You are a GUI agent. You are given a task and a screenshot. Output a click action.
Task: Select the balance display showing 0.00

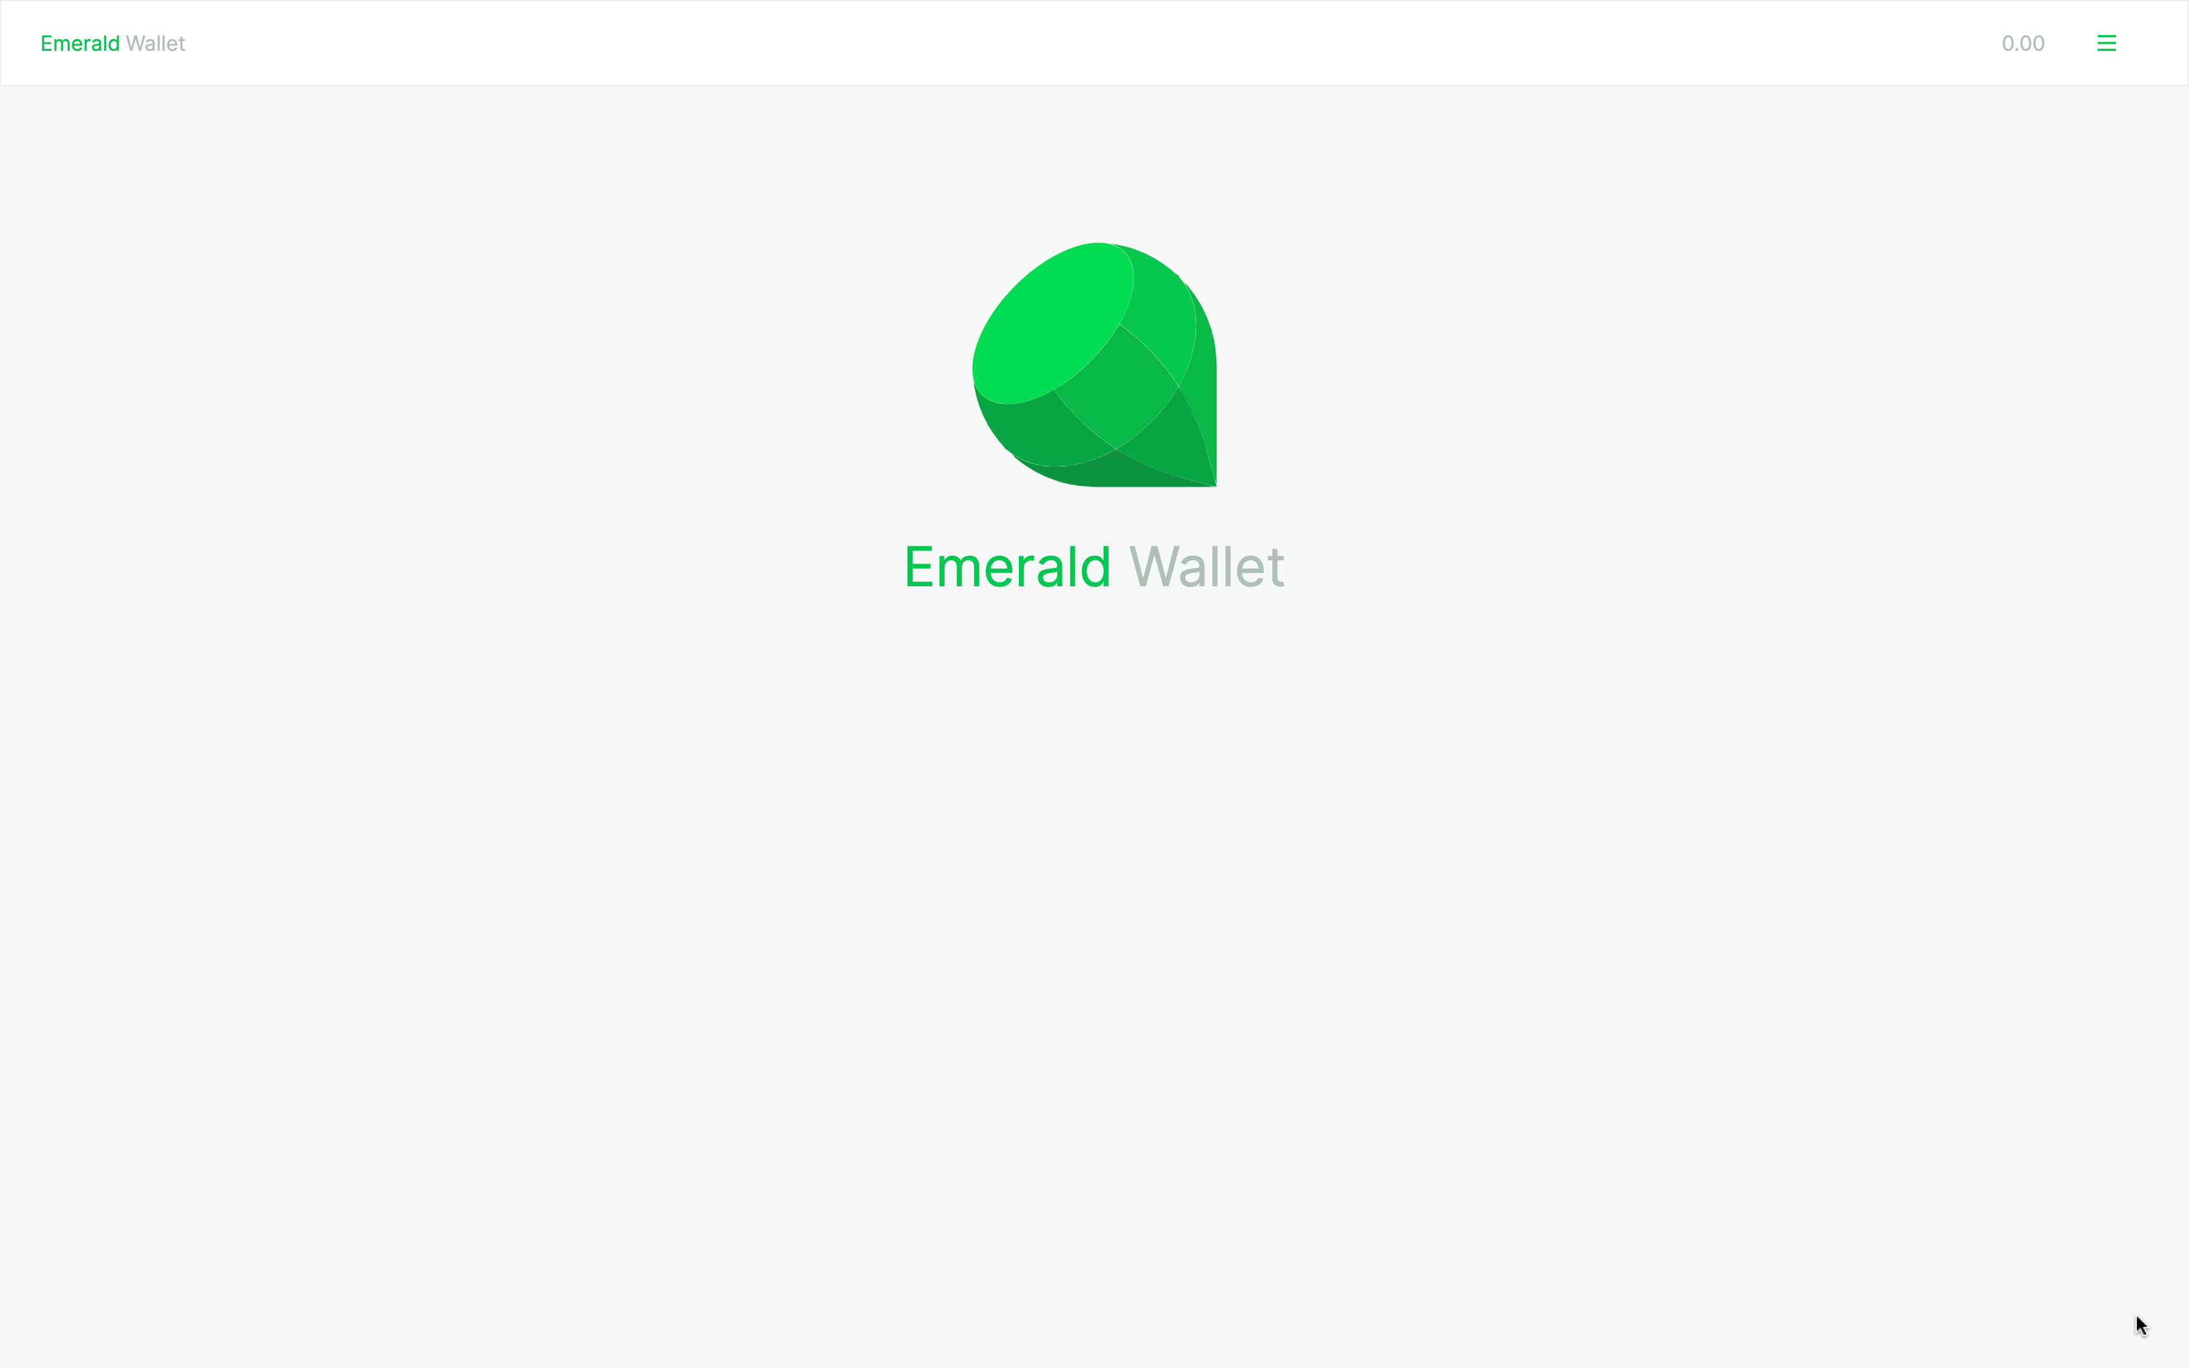pyautogui.click(x=2022, y=42)
